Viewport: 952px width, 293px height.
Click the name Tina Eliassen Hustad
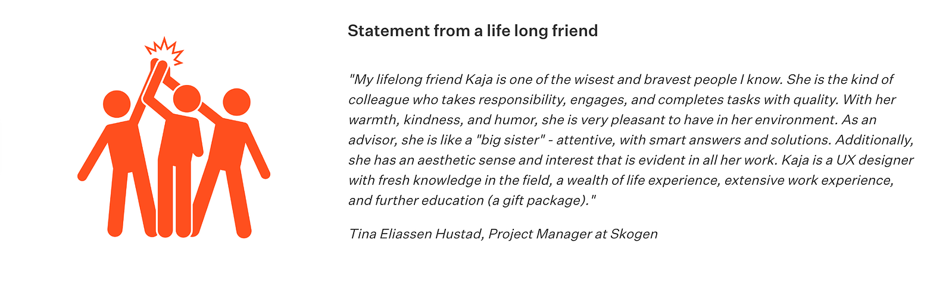[x=415, y=234]
